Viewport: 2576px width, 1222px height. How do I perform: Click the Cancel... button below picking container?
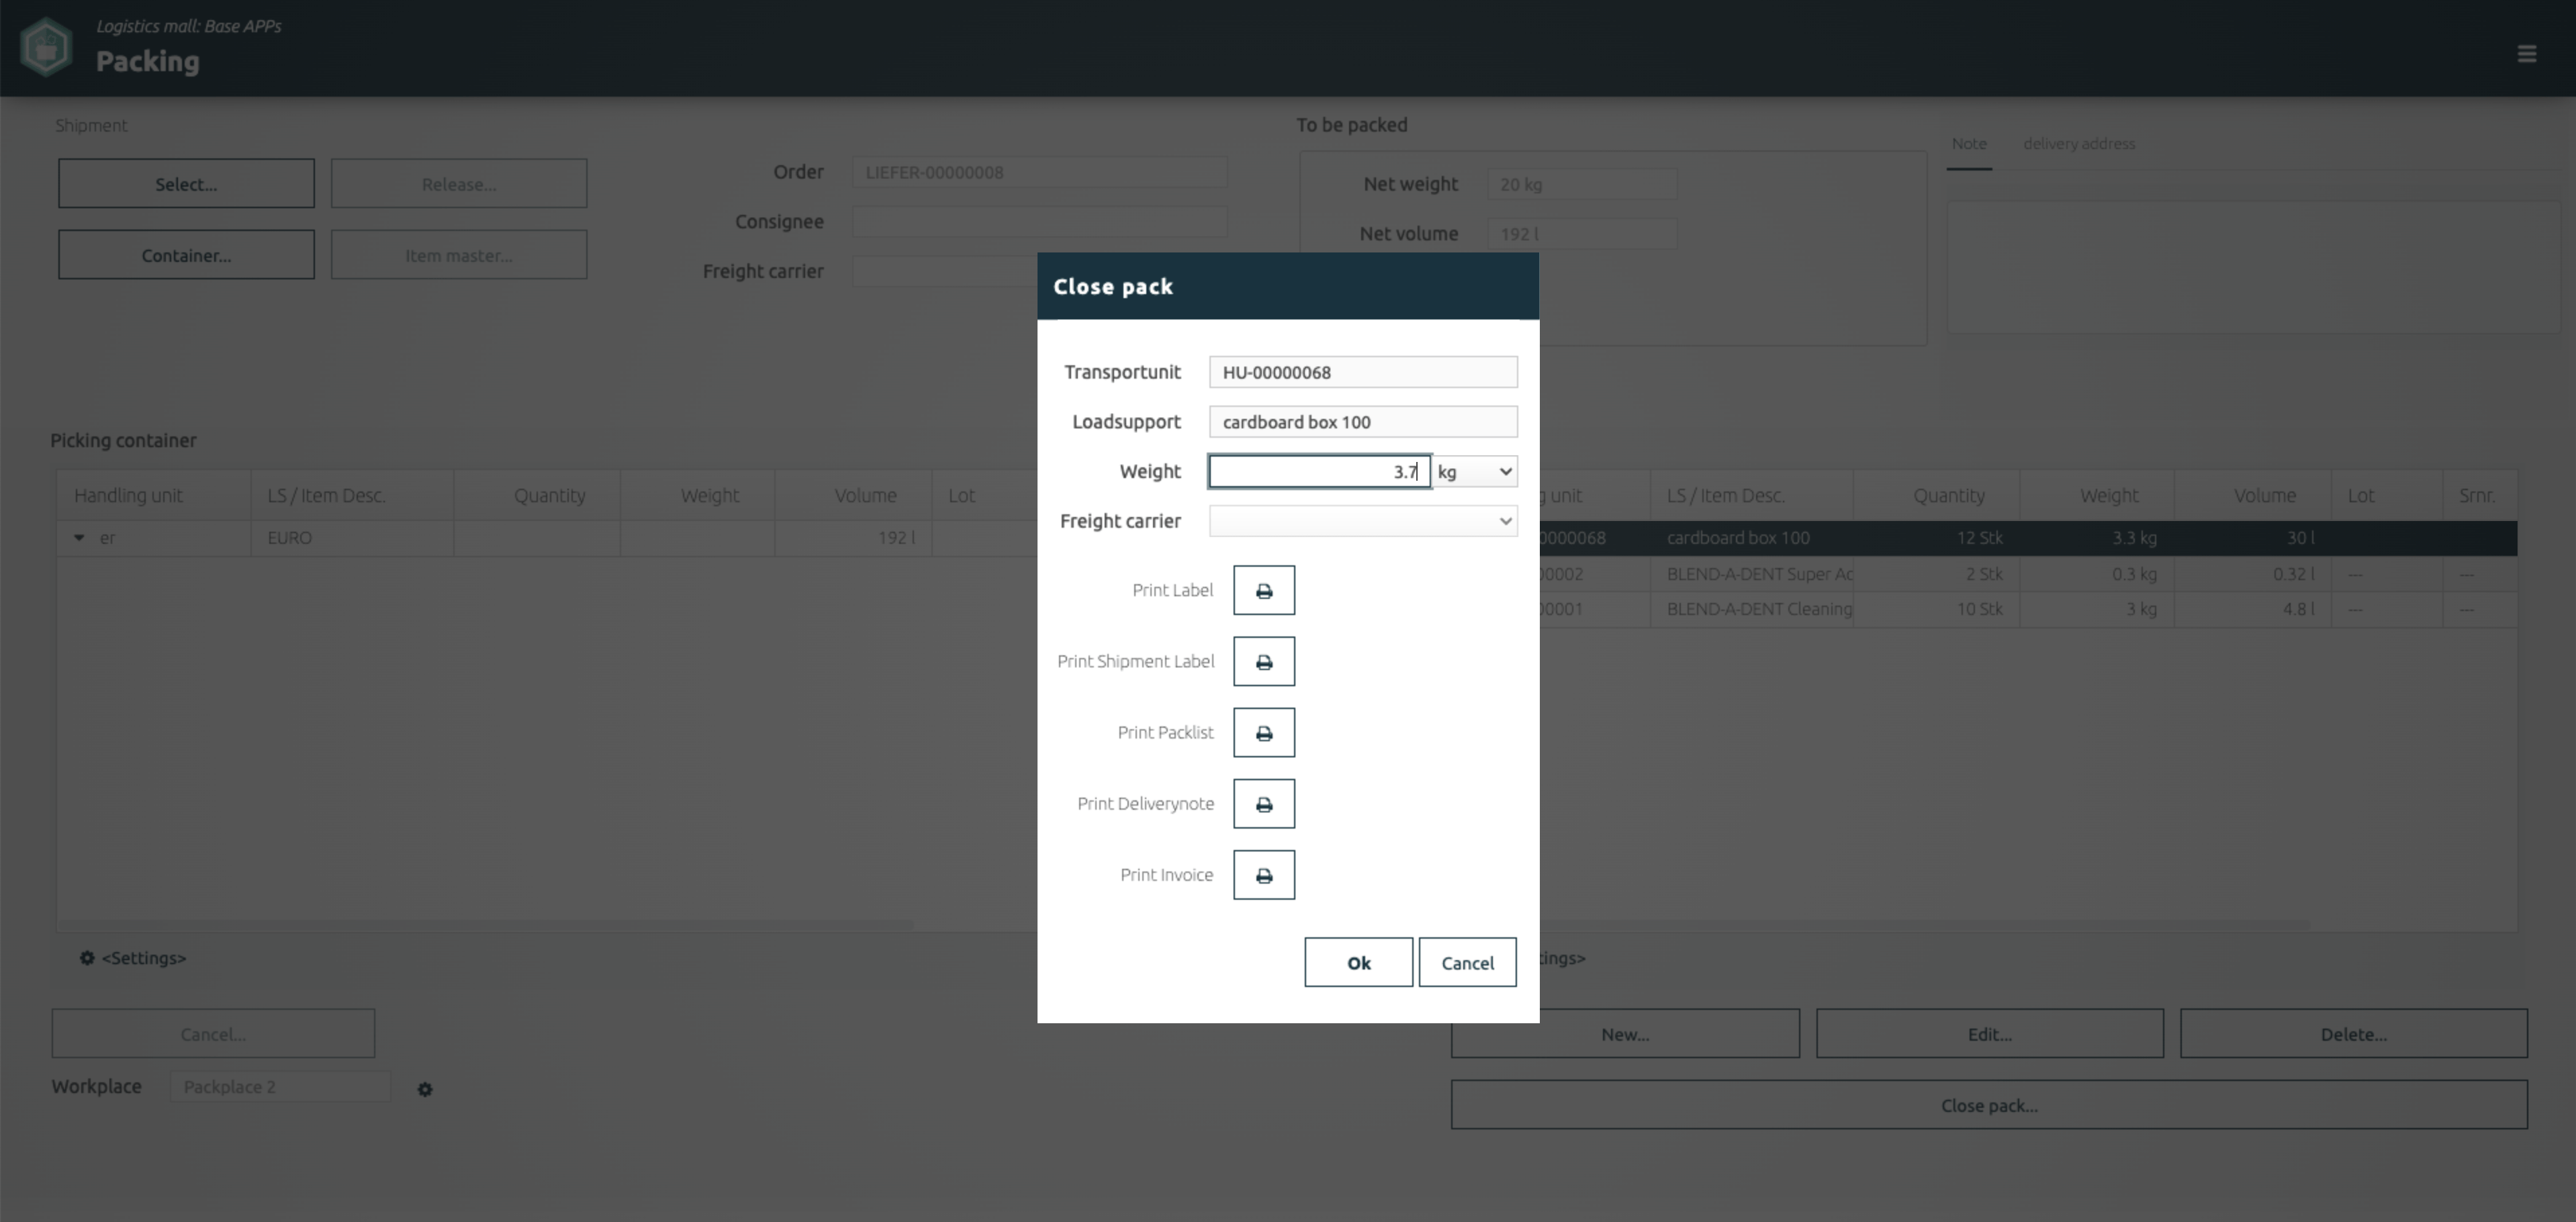point(213,1033)
